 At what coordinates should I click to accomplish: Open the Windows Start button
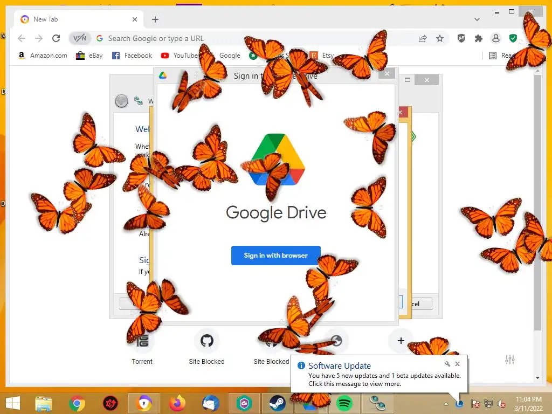[x=13, y=403]
